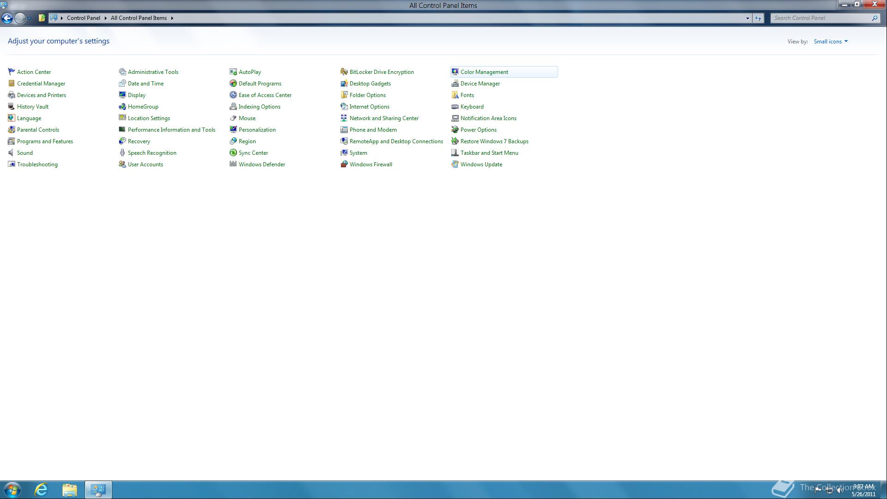This screenshot has width=887, height=499.
Task: Open the Language link
Action: coord(29,118)
